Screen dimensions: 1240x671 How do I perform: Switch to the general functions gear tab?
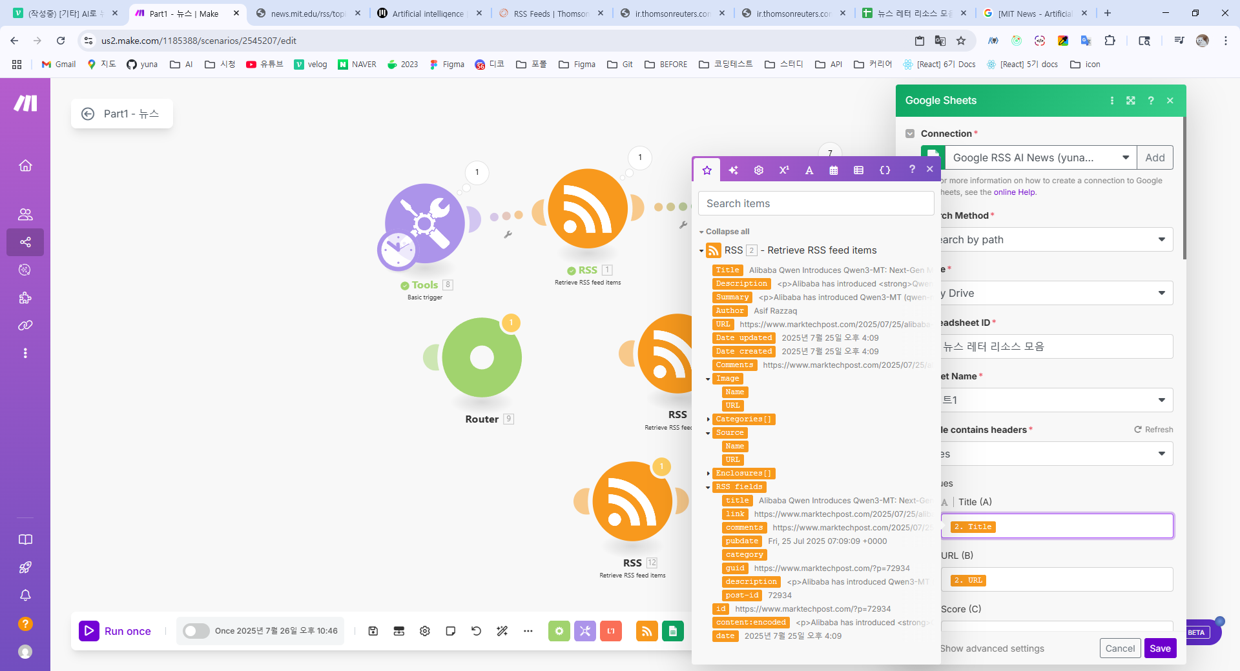(x=759, y=170)
